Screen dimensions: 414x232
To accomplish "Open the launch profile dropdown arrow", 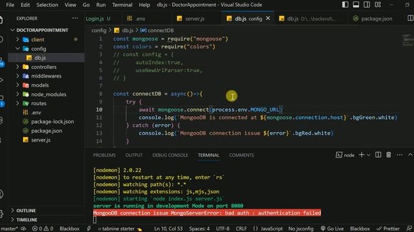I will pyautogui.click(x=369, y=155).
